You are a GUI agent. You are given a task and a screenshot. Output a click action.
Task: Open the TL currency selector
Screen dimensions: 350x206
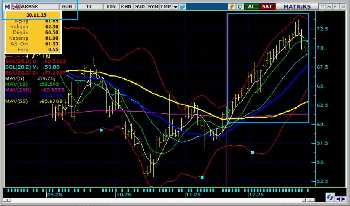click(89, 6)
